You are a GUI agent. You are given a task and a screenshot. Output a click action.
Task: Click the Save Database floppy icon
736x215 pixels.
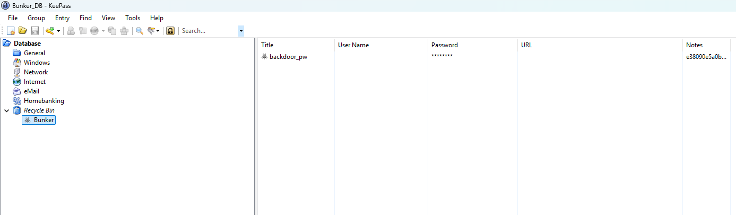35,31
